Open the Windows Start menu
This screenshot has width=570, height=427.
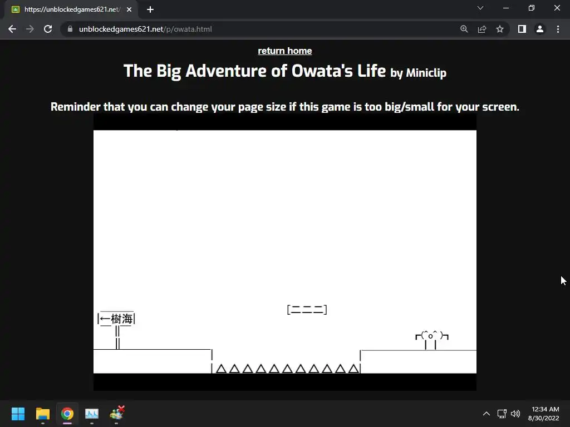click(x=18, y=414)
